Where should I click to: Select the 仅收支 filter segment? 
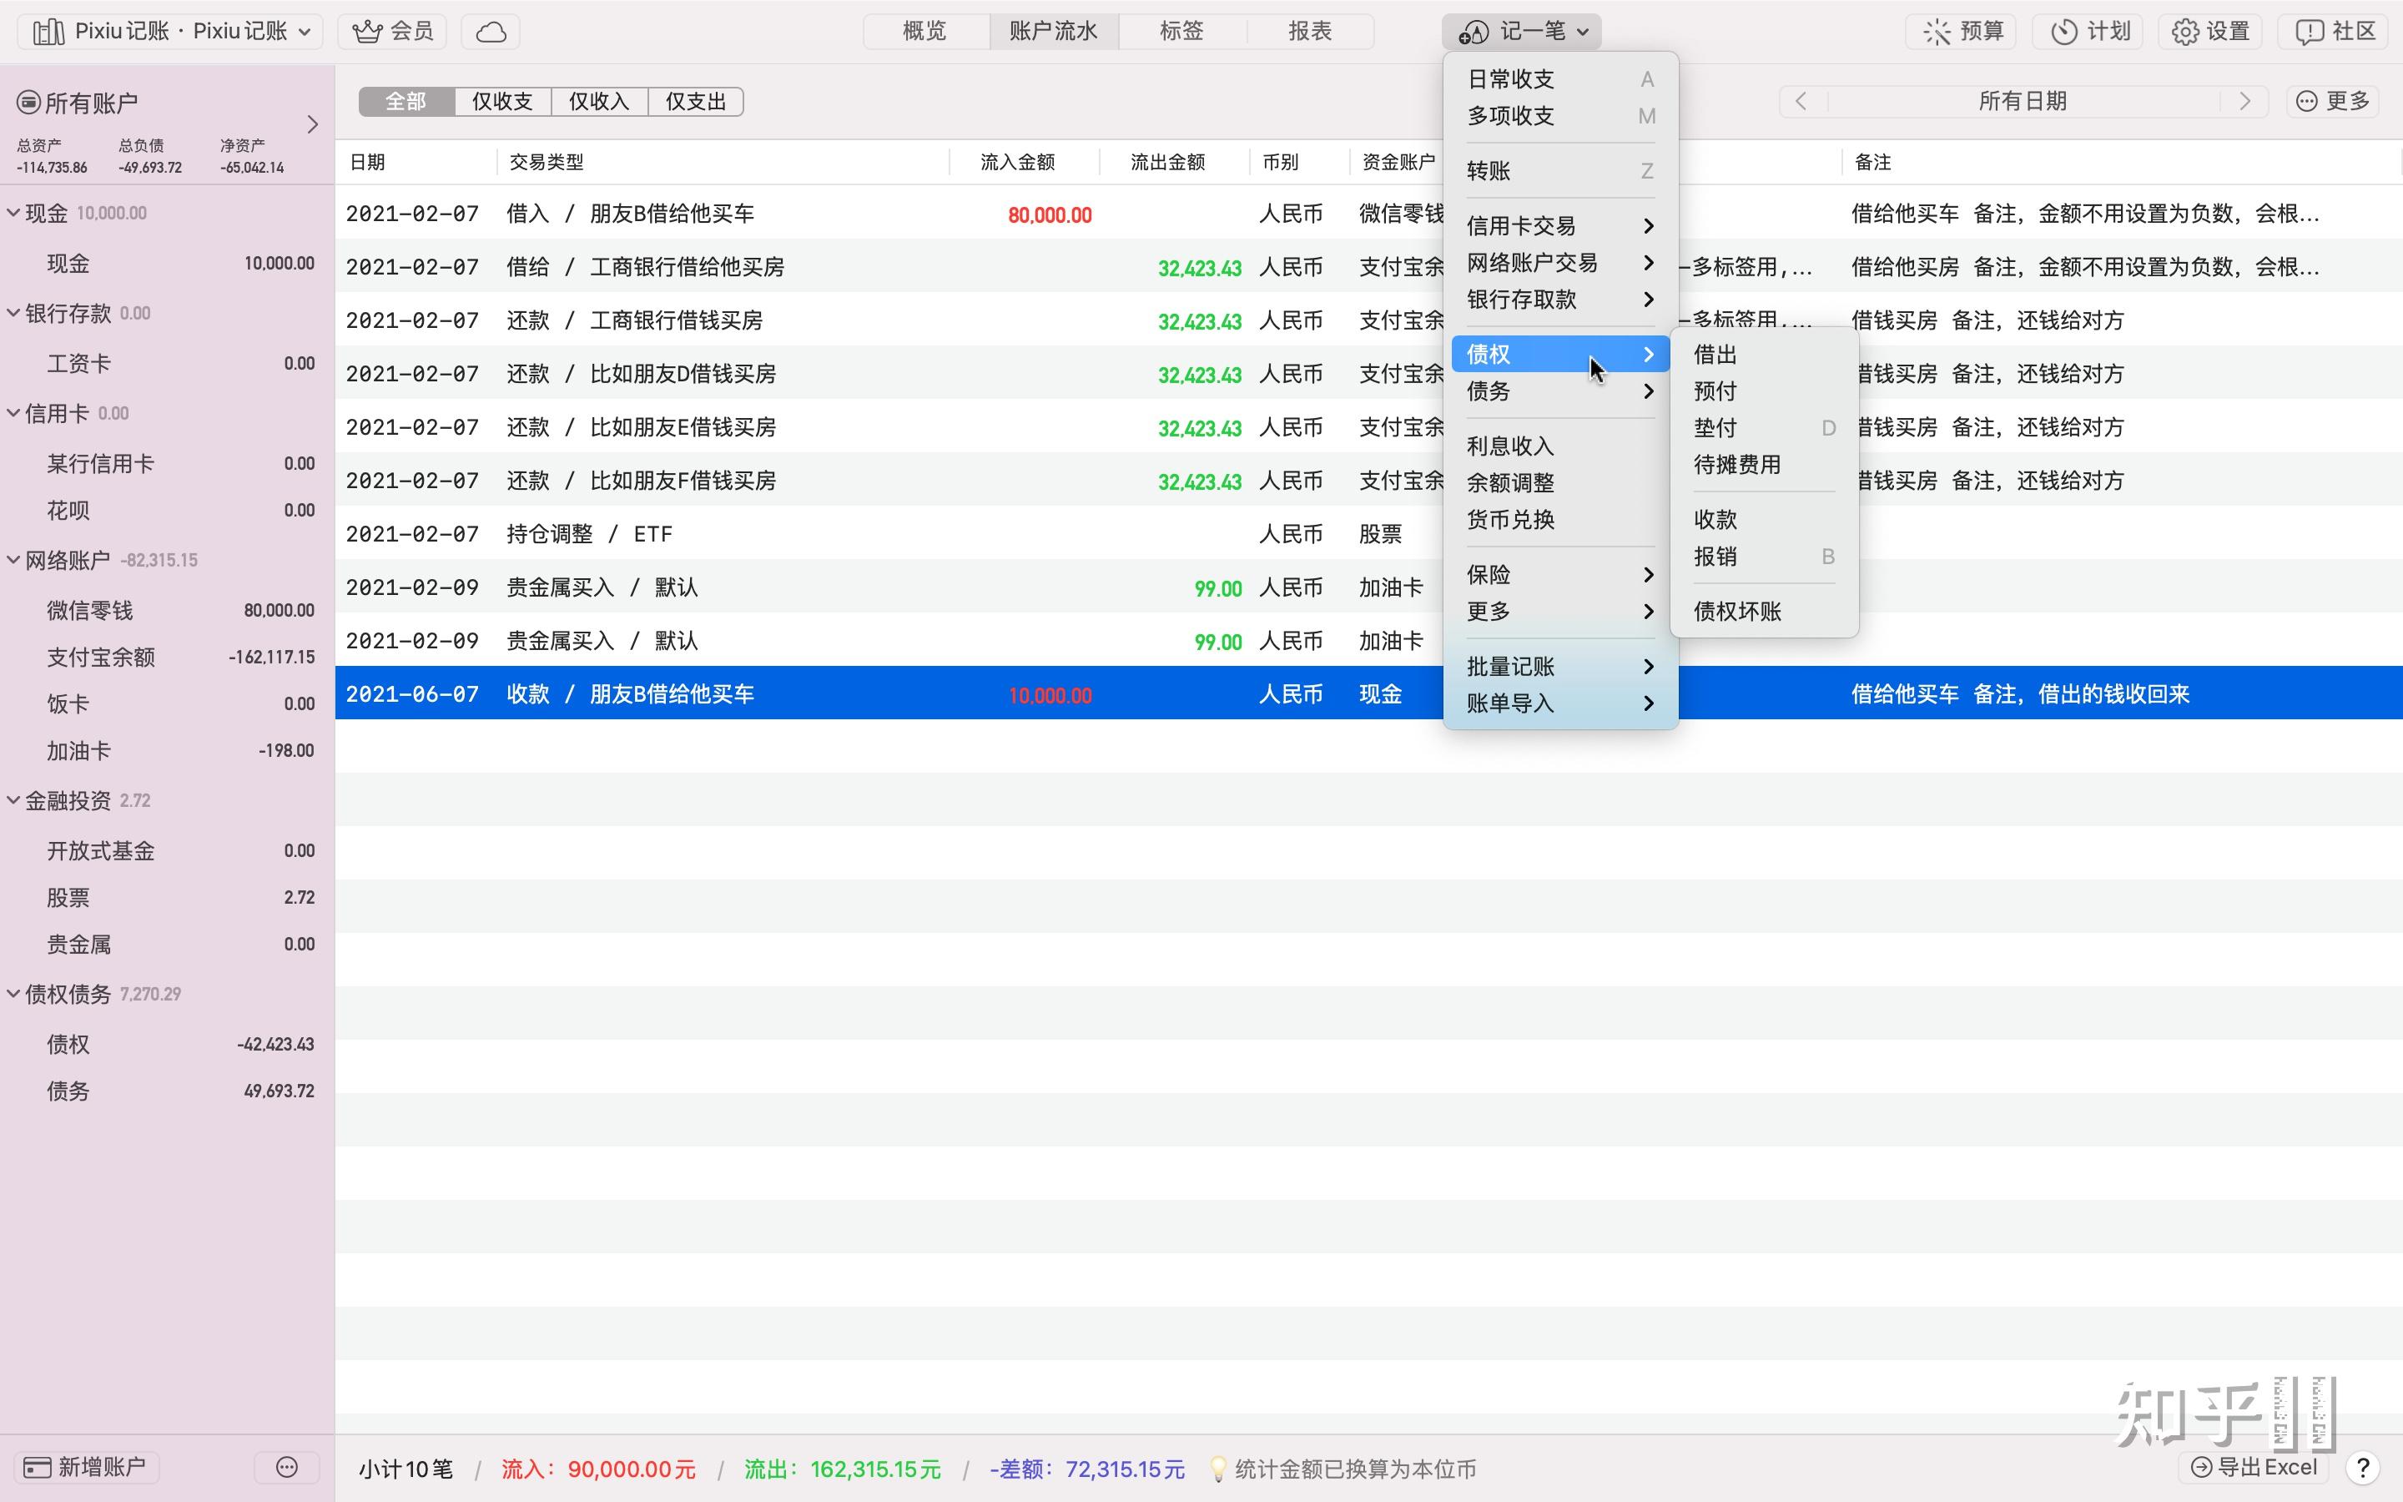click(x=502, y=101)
